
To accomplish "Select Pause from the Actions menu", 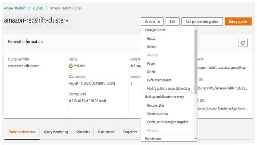I will tap(151, 64).
